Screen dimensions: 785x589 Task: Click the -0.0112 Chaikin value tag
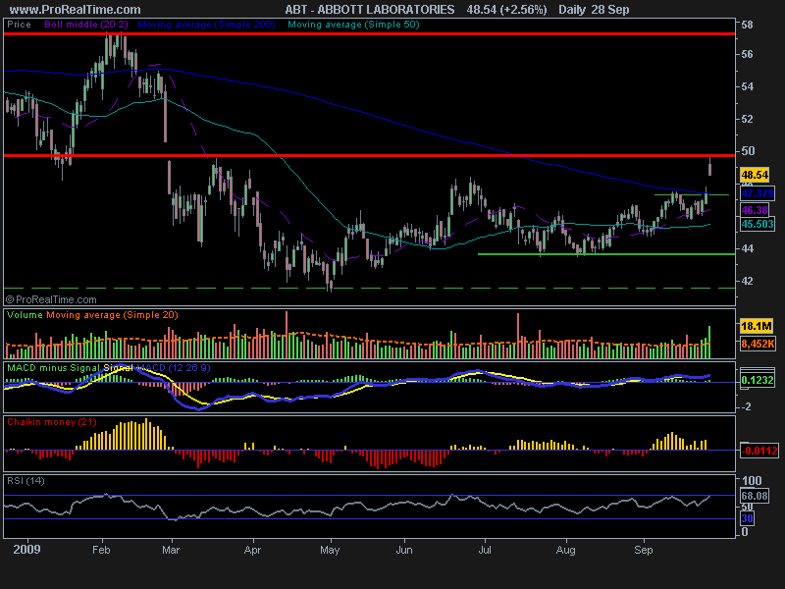[759, 451]
